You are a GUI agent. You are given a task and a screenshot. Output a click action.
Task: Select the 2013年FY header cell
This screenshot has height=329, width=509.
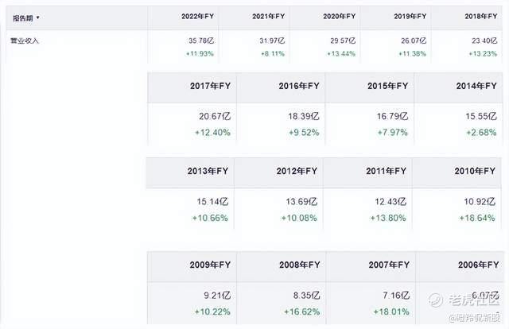pyautogui.click(x=211, y=172)
